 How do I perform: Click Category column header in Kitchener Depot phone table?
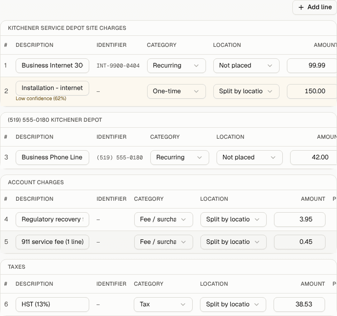[165, 137]
